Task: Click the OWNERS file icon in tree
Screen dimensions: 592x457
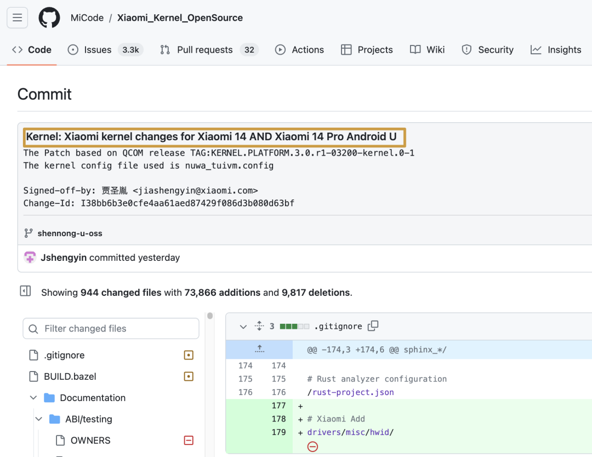Action: [60, 441]
